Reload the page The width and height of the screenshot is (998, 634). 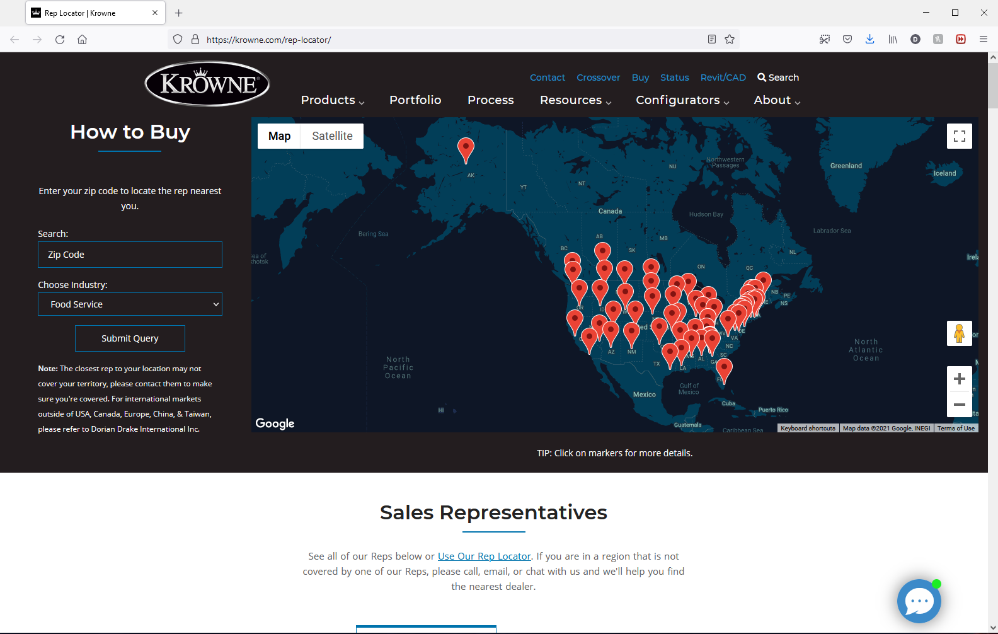coord(60,39)
